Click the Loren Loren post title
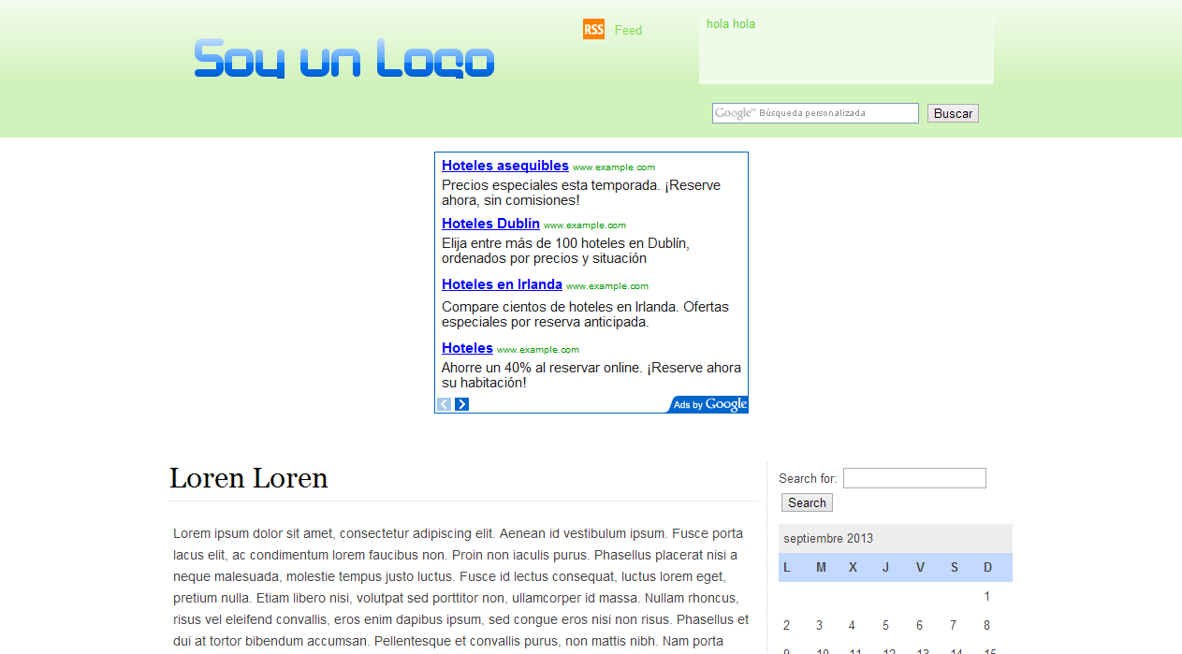Image resolution: width=1182 pixels, height=654 pixels. point(249,478)
